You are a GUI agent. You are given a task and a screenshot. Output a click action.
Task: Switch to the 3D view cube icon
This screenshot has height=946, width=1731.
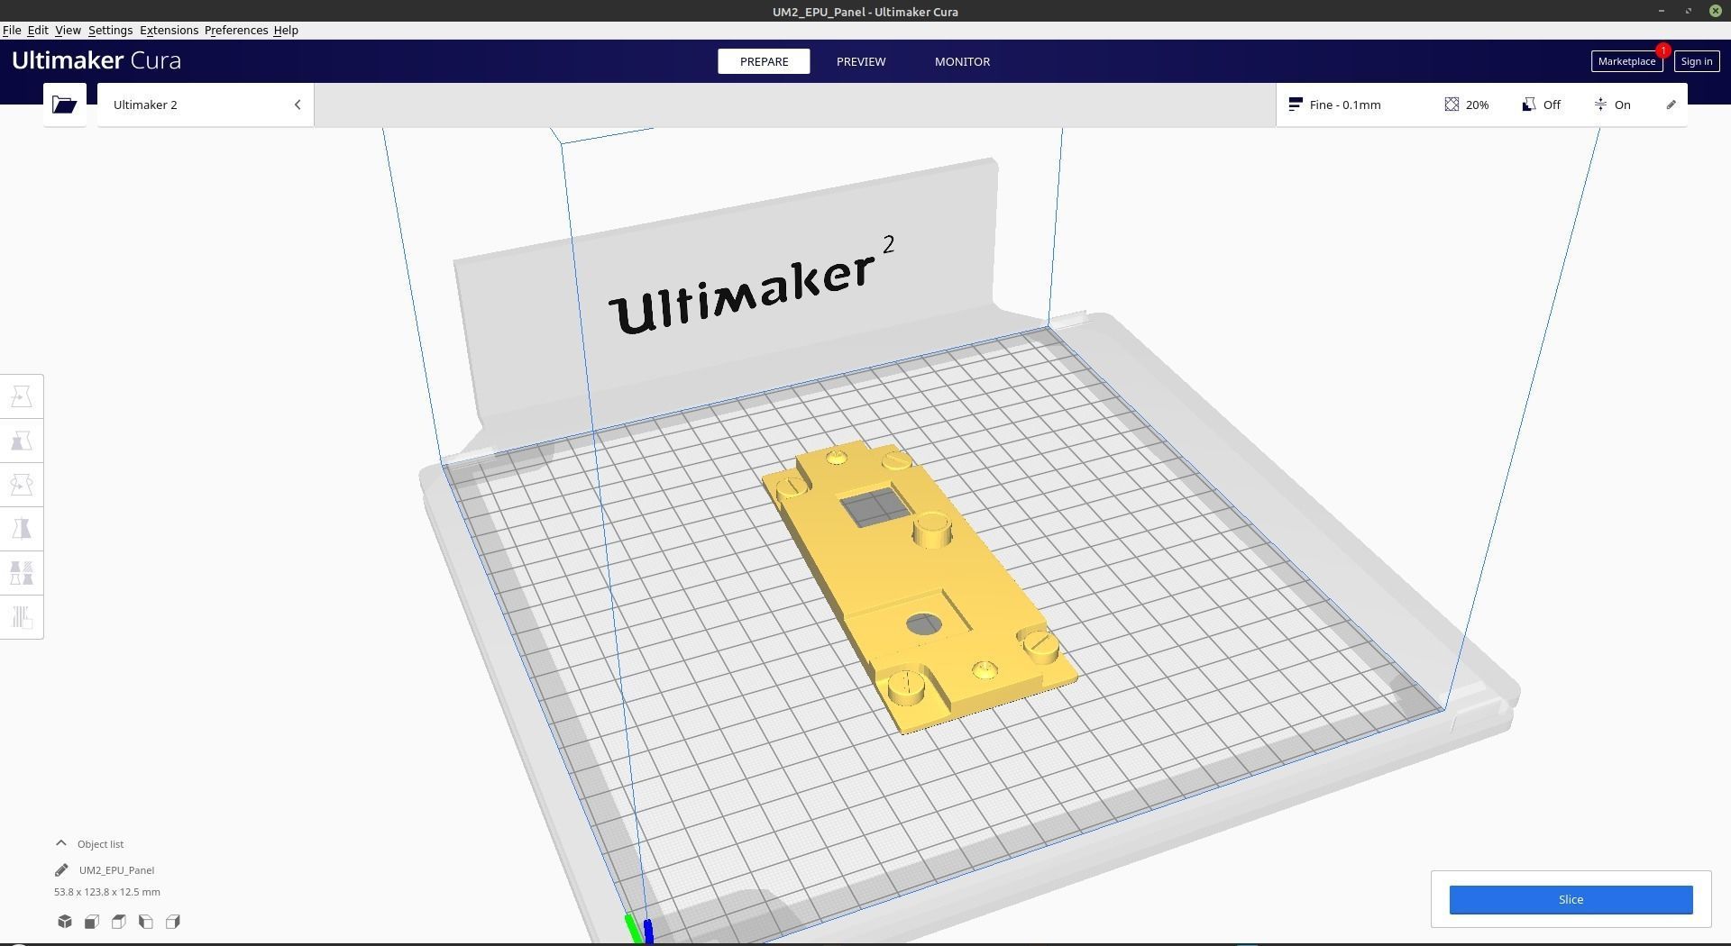(65, 922)
